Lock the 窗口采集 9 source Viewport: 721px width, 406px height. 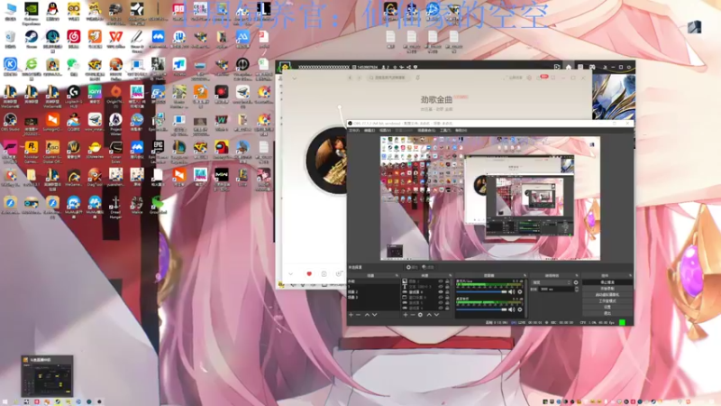447,298
